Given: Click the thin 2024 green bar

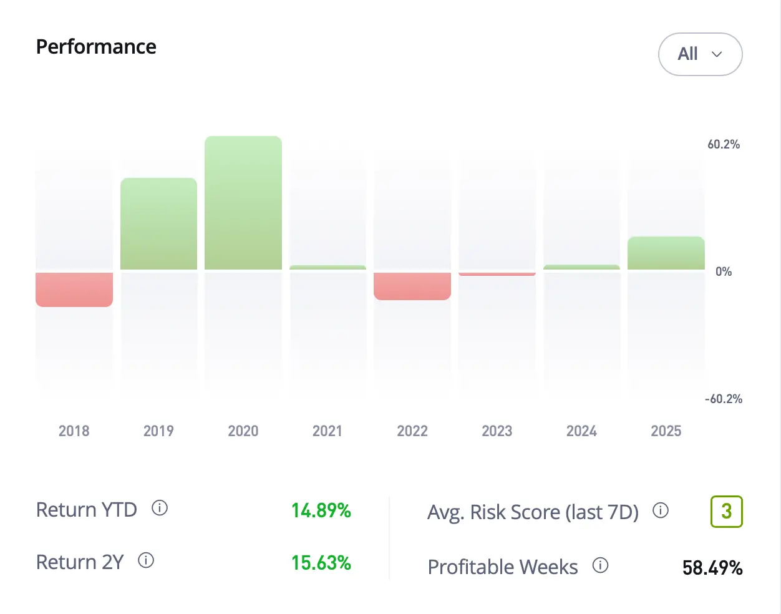Looking at the screenshot, I should tap(581, 268).
